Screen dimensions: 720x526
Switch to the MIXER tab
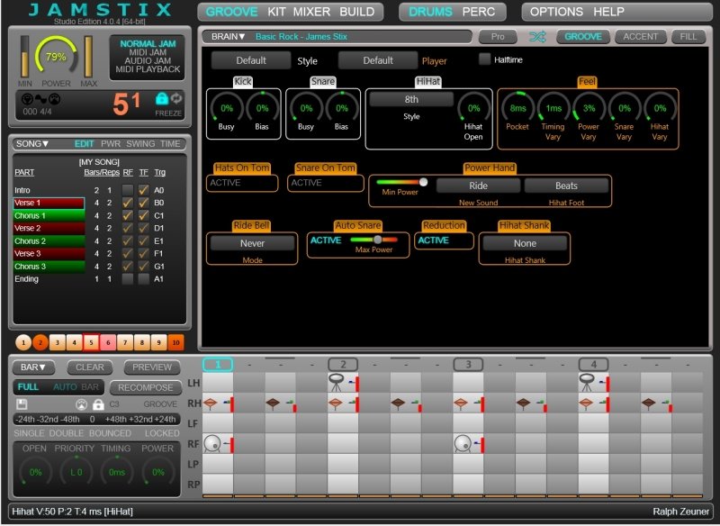coord(311,12)
